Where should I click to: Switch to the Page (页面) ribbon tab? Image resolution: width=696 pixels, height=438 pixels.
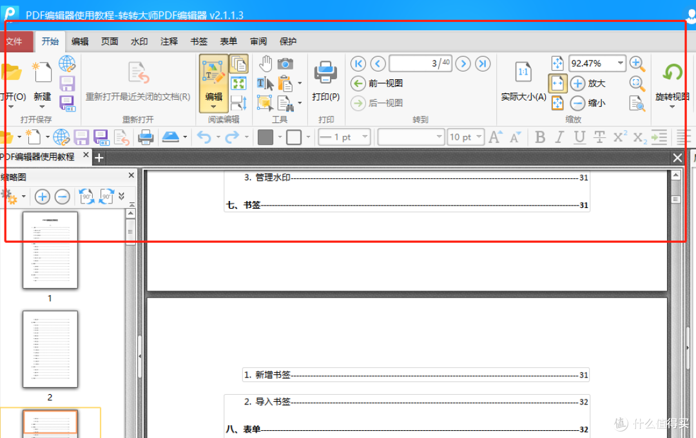pos(110,42)
